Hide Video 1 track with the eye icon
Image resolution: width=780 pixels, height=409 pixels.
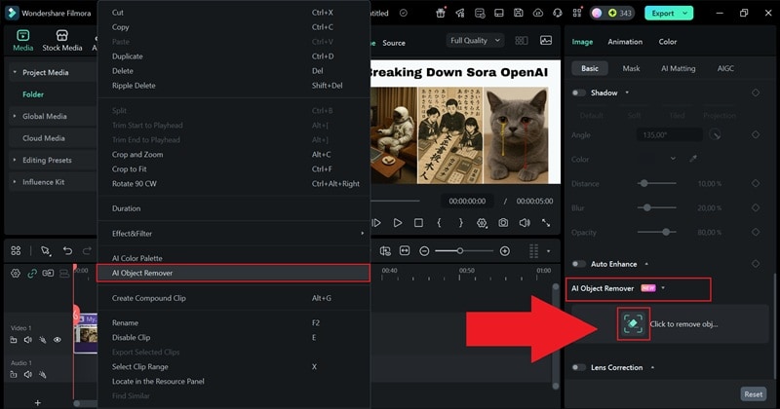pyautogui.click(x=58, y=340)
